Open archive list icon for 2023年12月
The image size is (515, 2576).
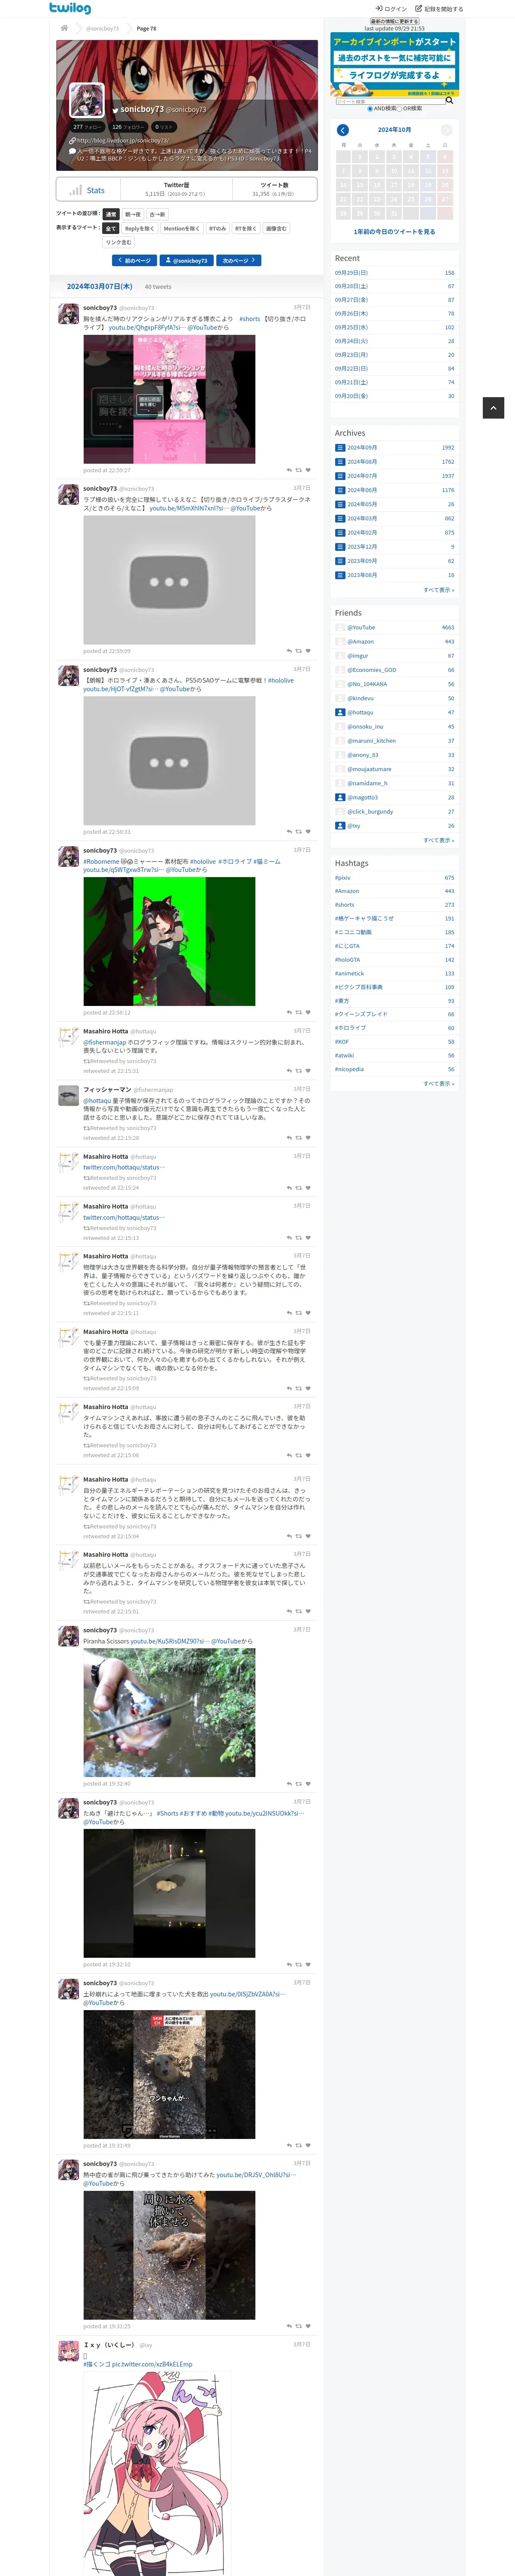(340, 547)
